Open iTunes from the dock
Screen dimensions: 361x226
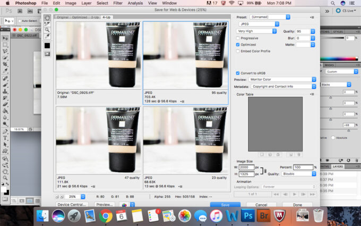pos(216,215)
